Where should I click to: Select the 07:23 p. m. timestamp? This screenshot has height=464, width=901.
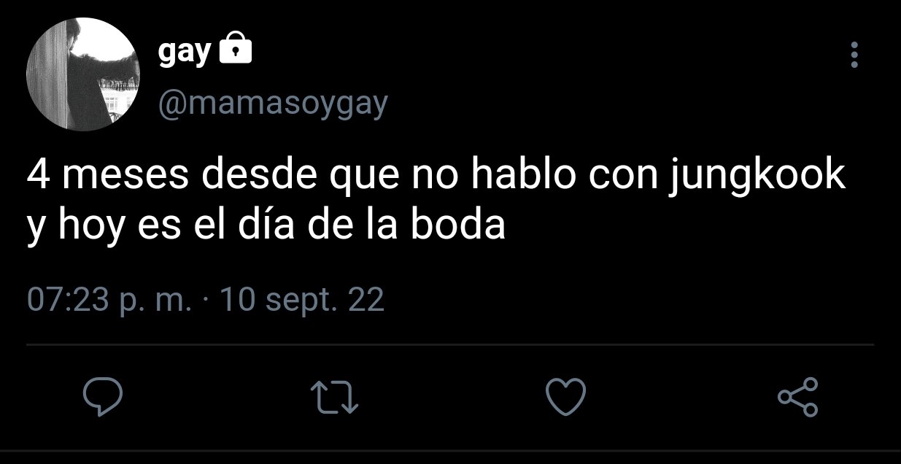(109, 300)
